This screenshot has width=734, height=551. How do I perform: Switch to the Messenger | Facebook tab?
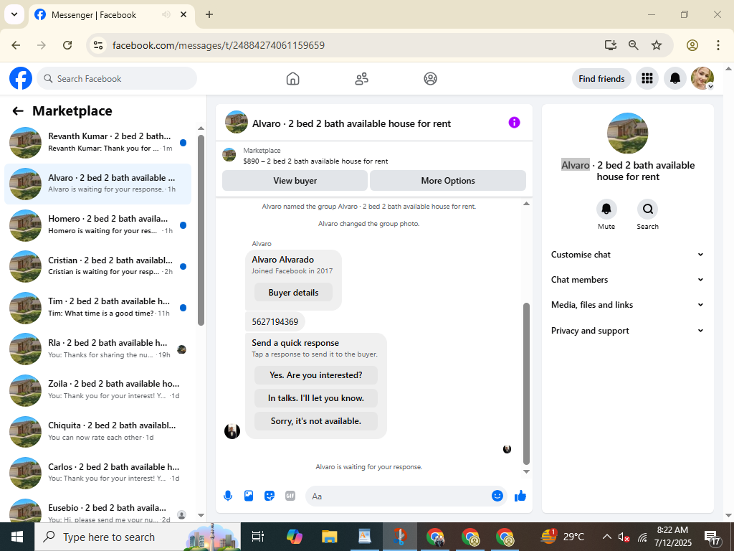[x=111, y=14]
